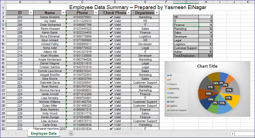This screenshot has width=255, height=138.
Task: Select the Finance cell in summary table
Action: (186, 25)
